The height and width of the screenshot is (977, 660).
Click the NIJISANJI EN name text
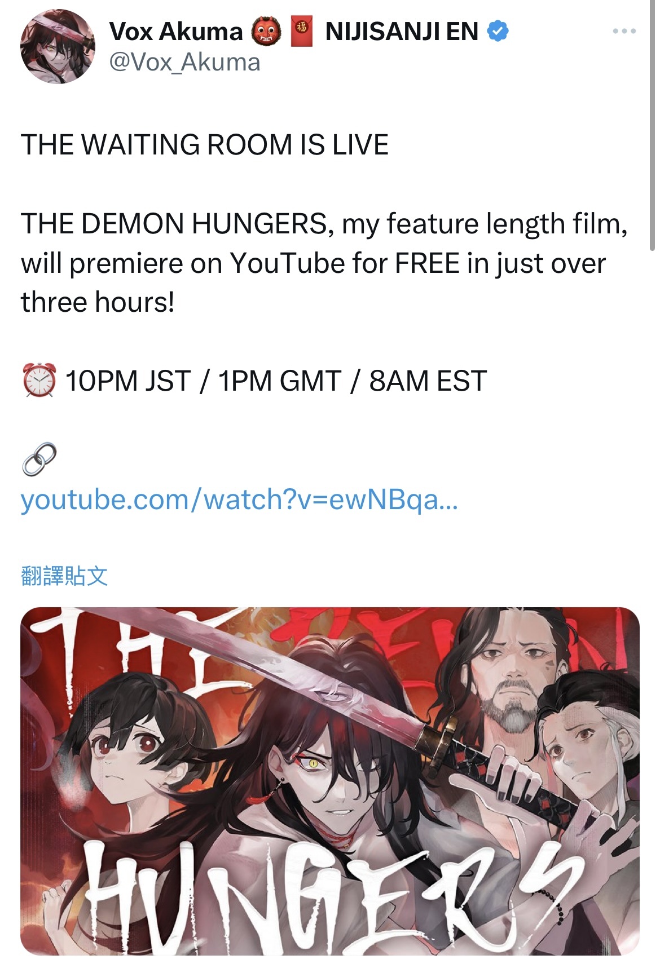coord(402,32)
